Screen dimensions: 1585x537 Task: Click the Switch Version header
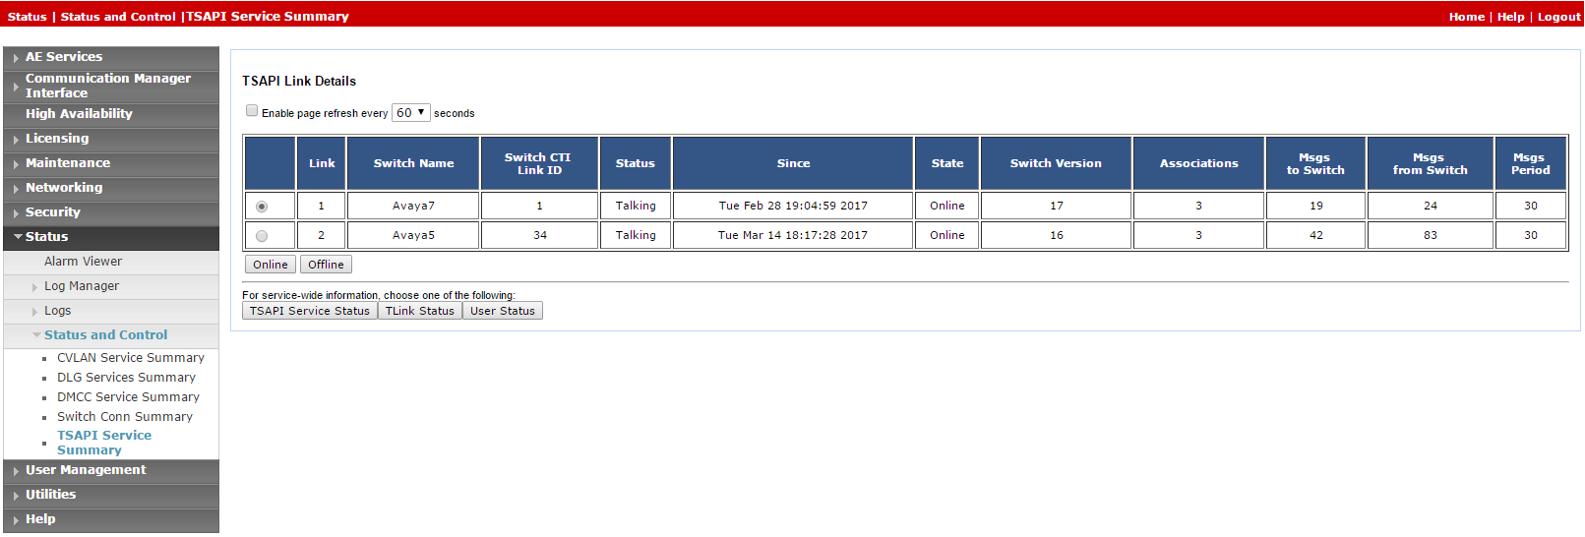[1056, 163]
